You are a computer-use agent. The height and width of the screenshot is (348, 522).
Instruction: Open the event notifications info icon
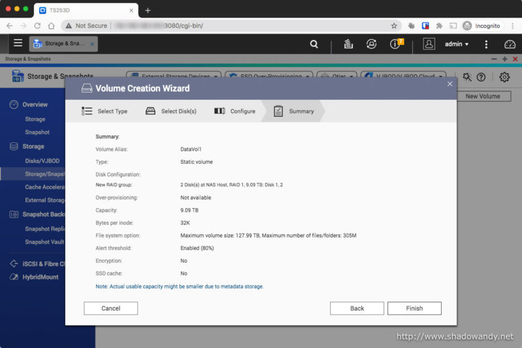click(395, 44)
